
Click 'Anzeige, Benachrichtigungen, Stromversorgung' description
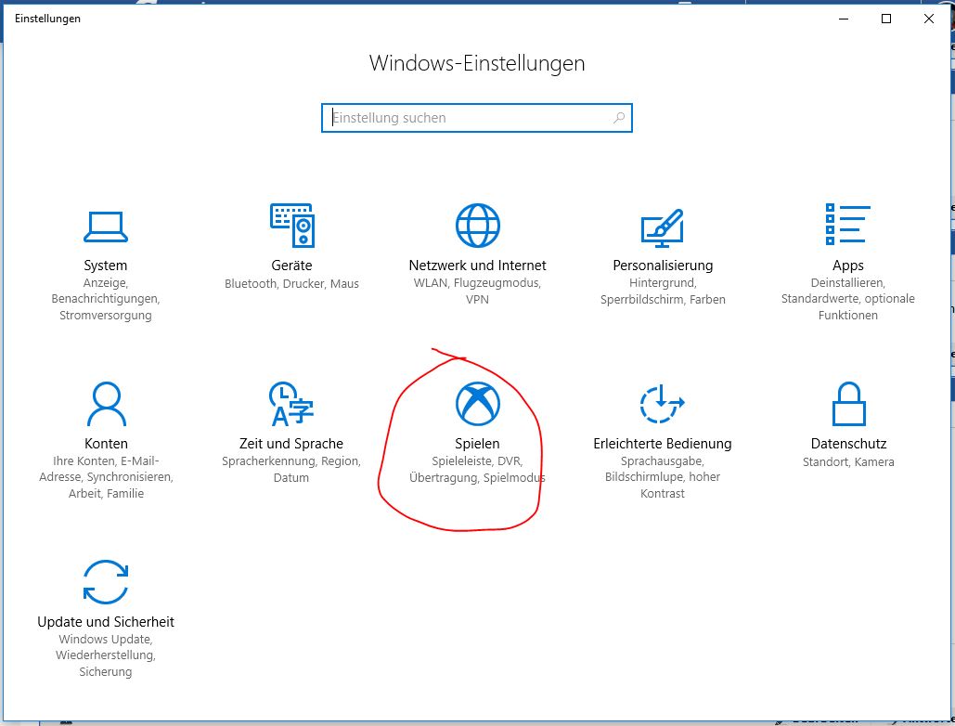coord(106,299)
